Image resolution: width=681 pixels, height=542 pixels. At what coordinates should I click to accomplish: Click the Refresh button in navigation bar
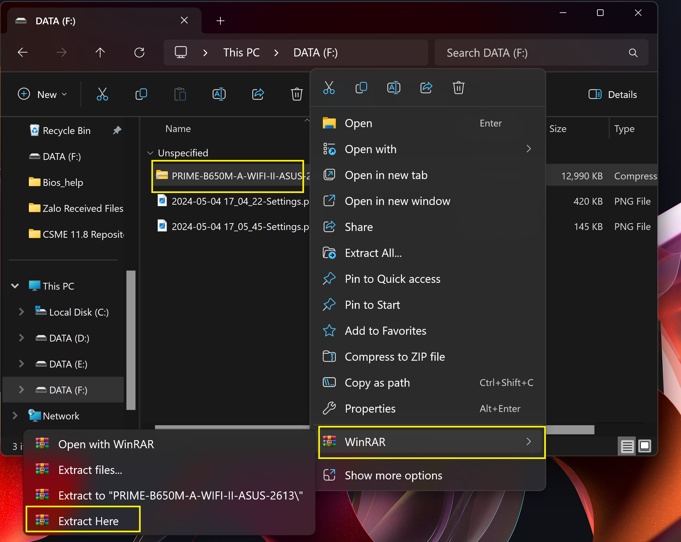(x=139, y=53)
